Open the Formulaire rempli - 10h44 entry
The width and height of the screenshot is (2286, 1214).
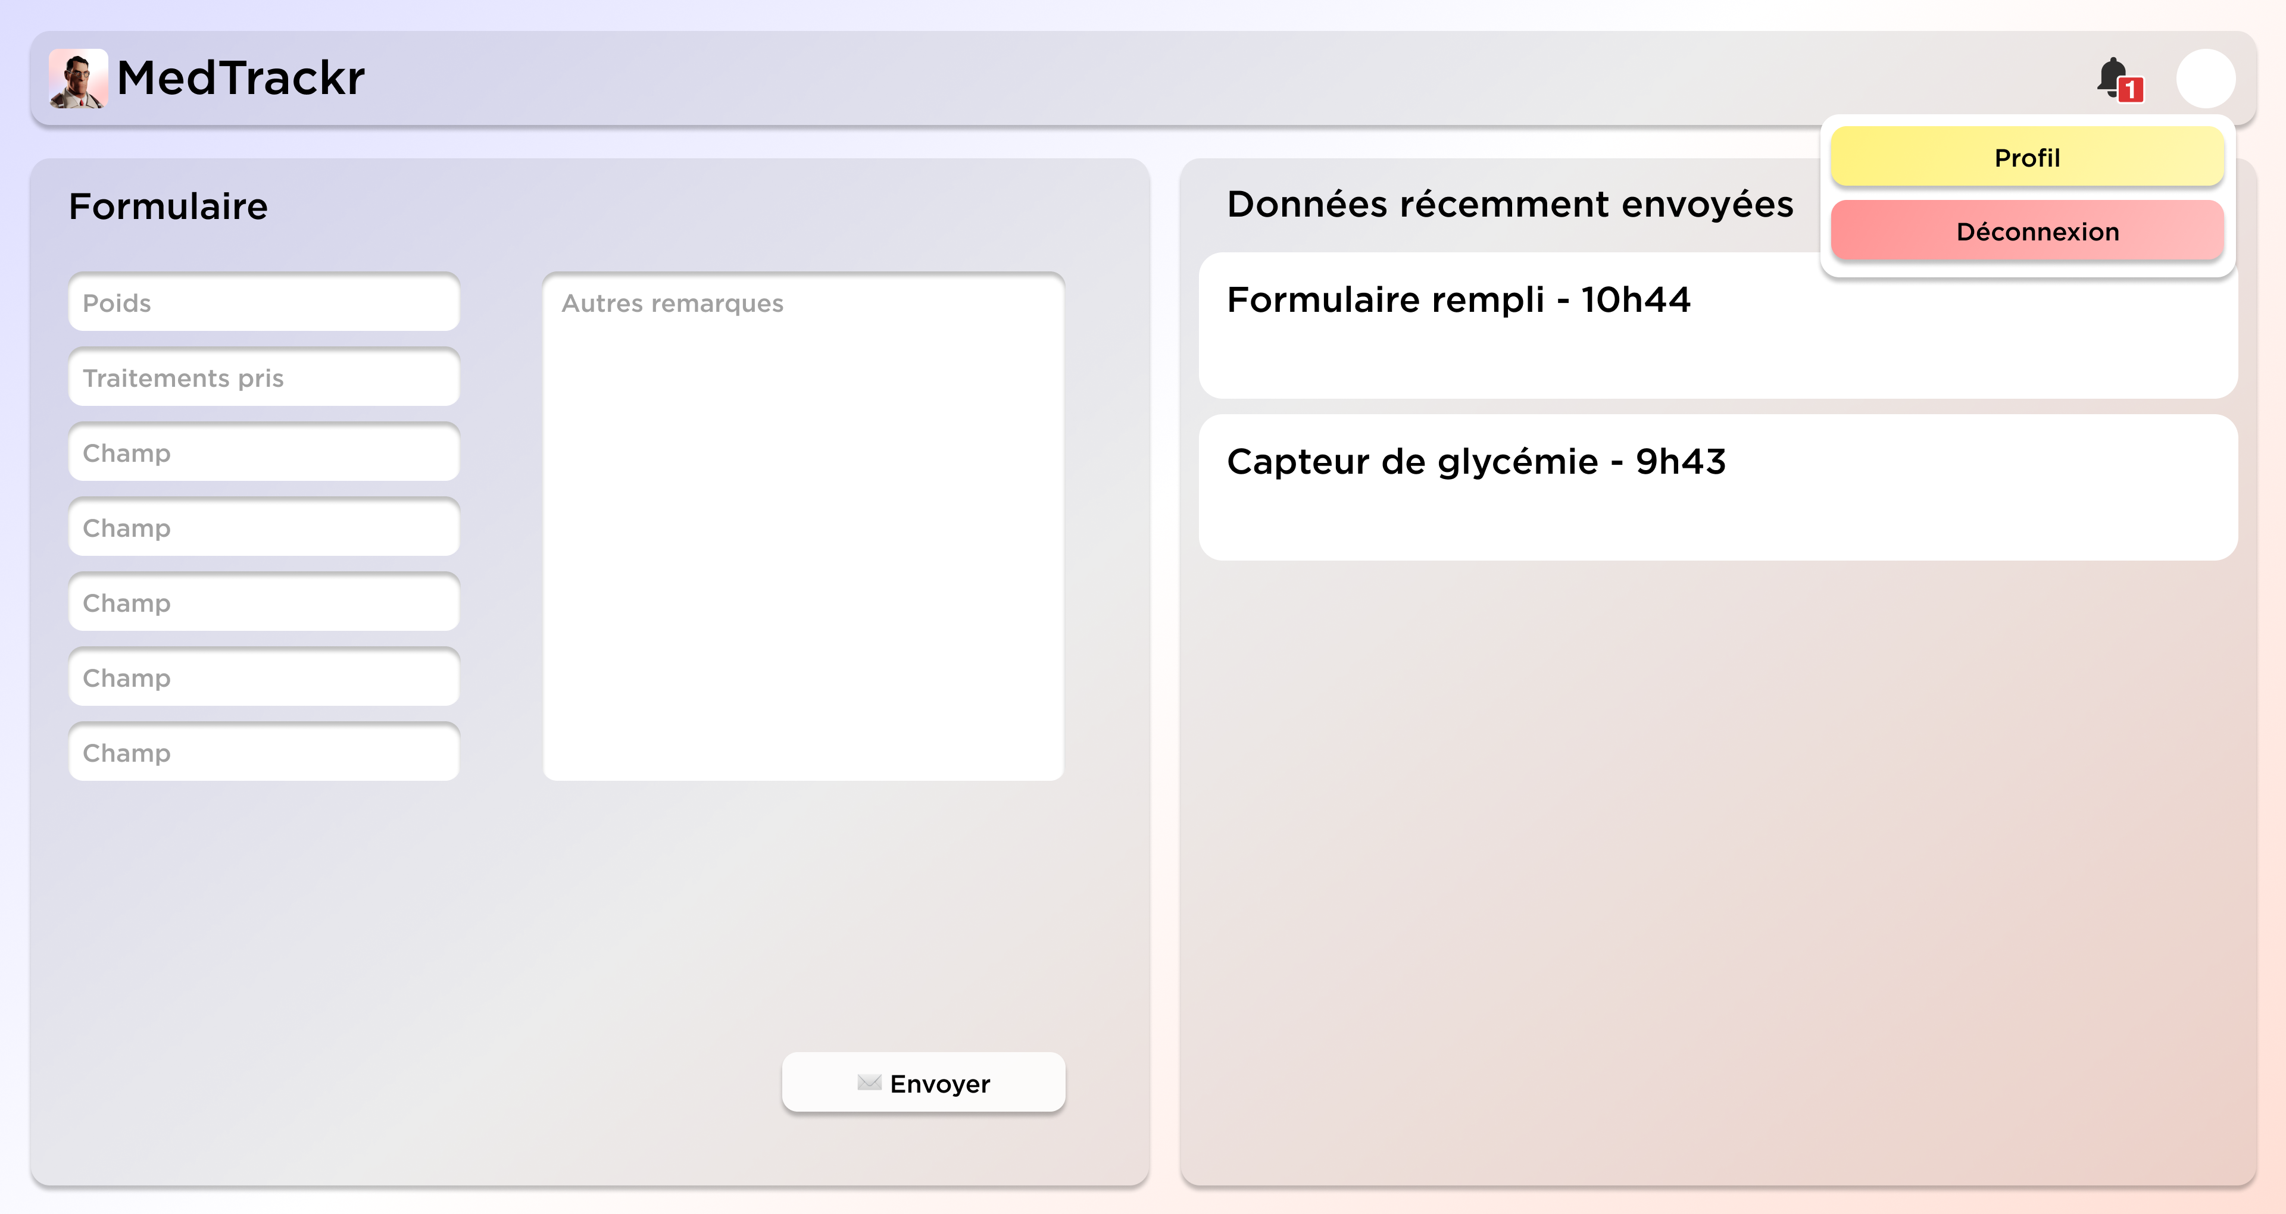1717,326
